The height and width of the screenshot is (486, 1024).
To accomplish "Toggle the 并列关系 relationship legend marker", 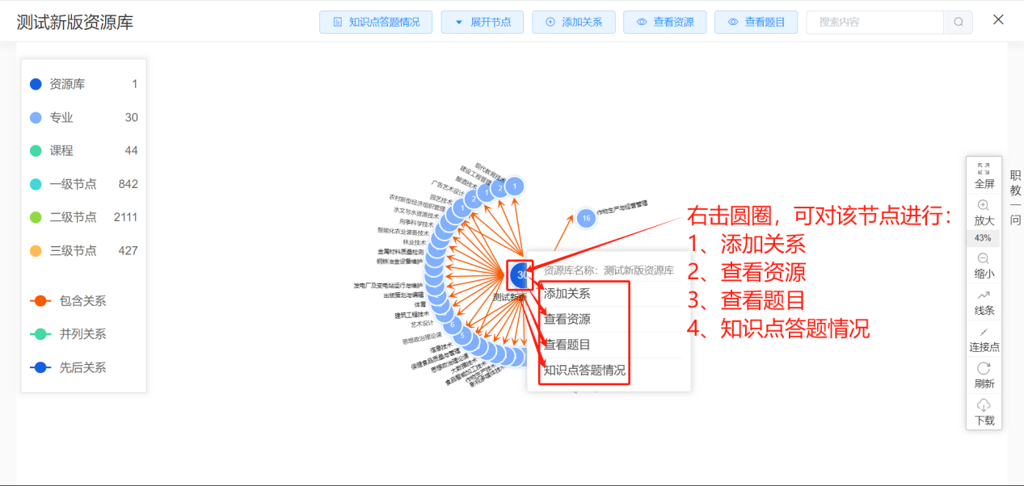I will click(40, 333).
